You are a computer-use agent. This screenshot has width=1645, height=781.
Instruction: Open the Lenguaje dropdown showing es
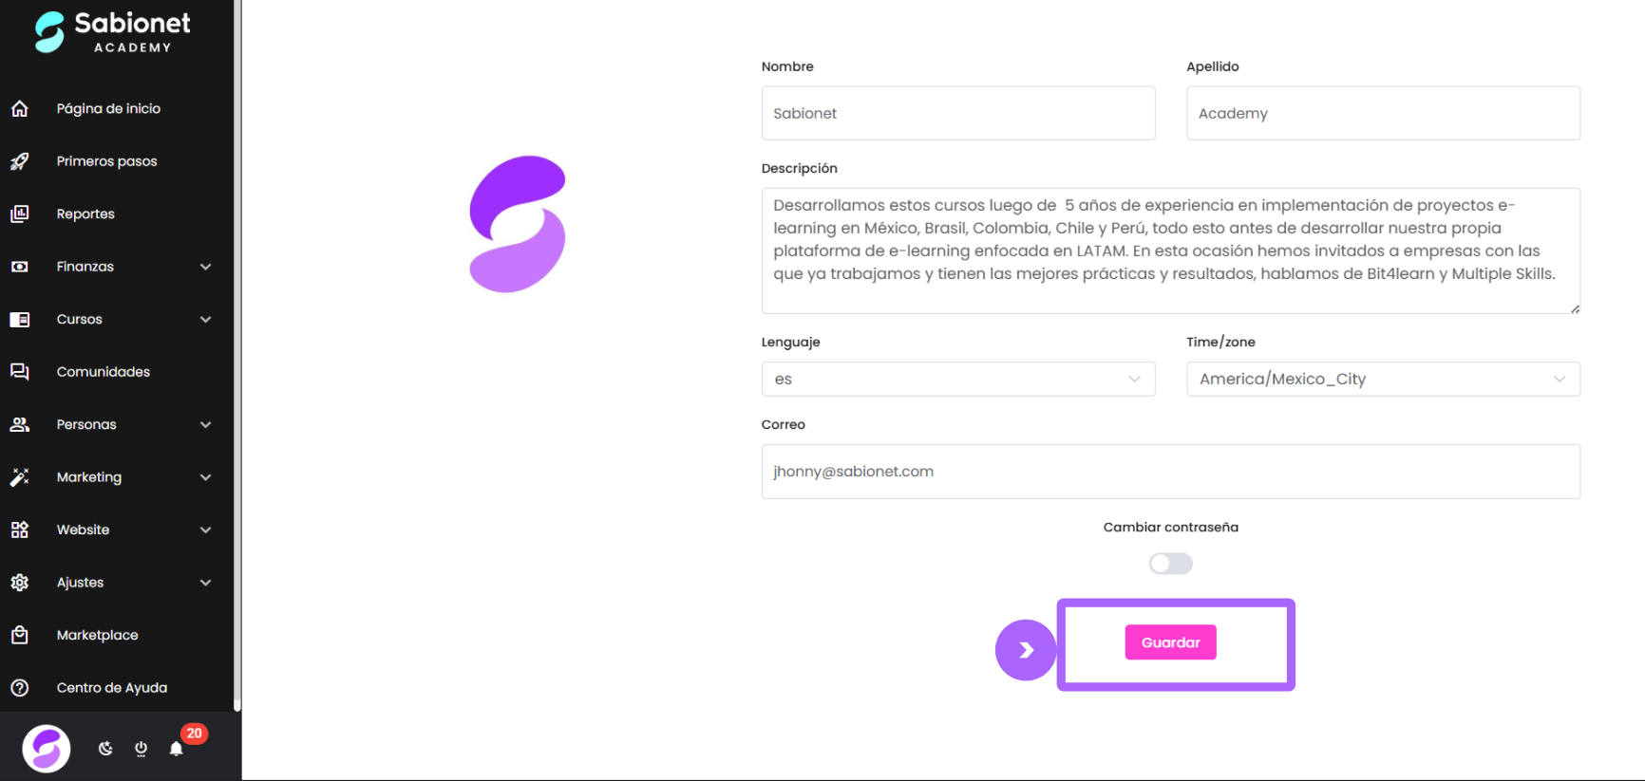pos(958,379)
